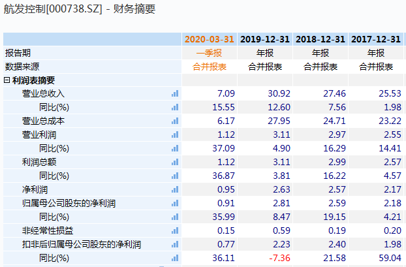Click non-recurring value 0.20
This screenshot has width=406, height=267.
(392, 230)
